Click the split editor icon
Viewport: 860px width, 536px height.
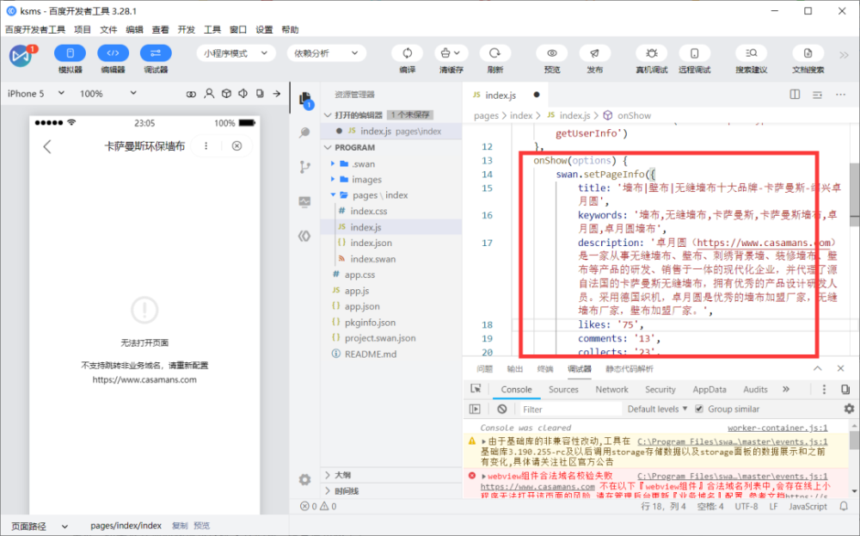pos(794,95)
